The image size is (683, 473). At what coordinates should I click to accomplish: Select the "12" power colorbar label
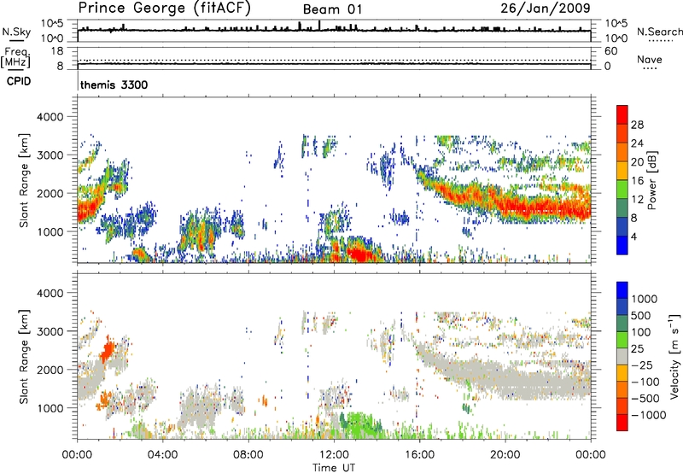point(637,200)
